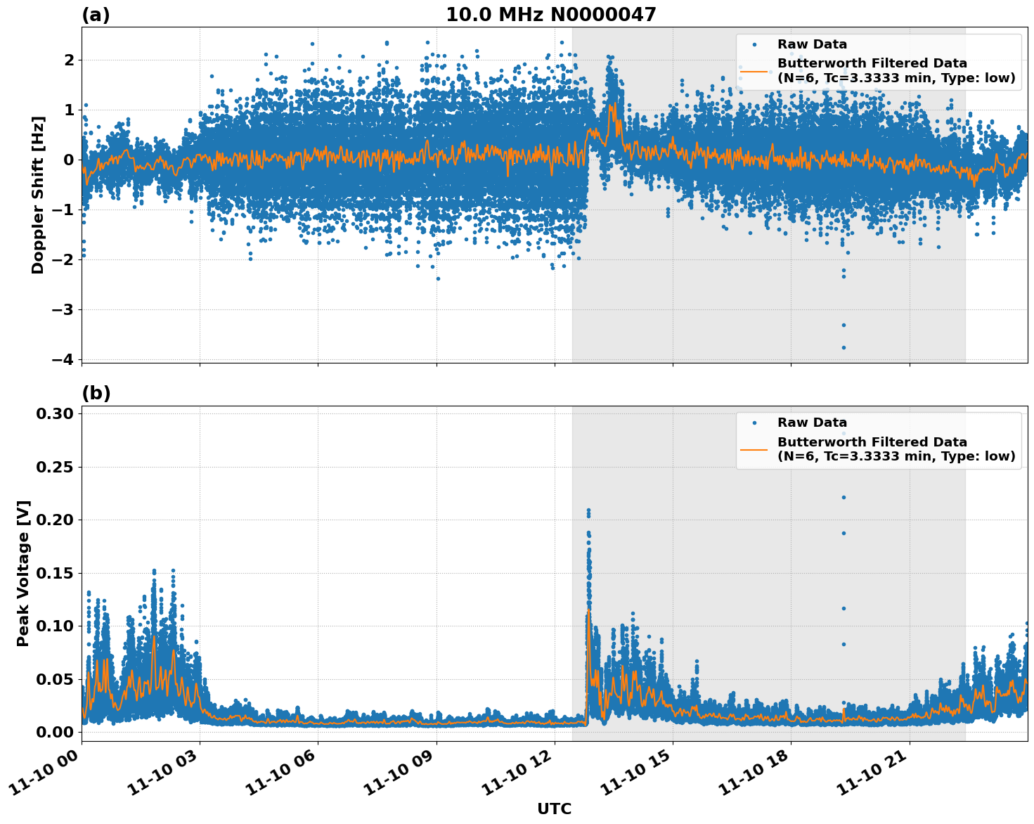This screenshot has height=824, width=1034.
Task: Select the Peak Voltage [V] axis label
Action: tap(25, 569)
